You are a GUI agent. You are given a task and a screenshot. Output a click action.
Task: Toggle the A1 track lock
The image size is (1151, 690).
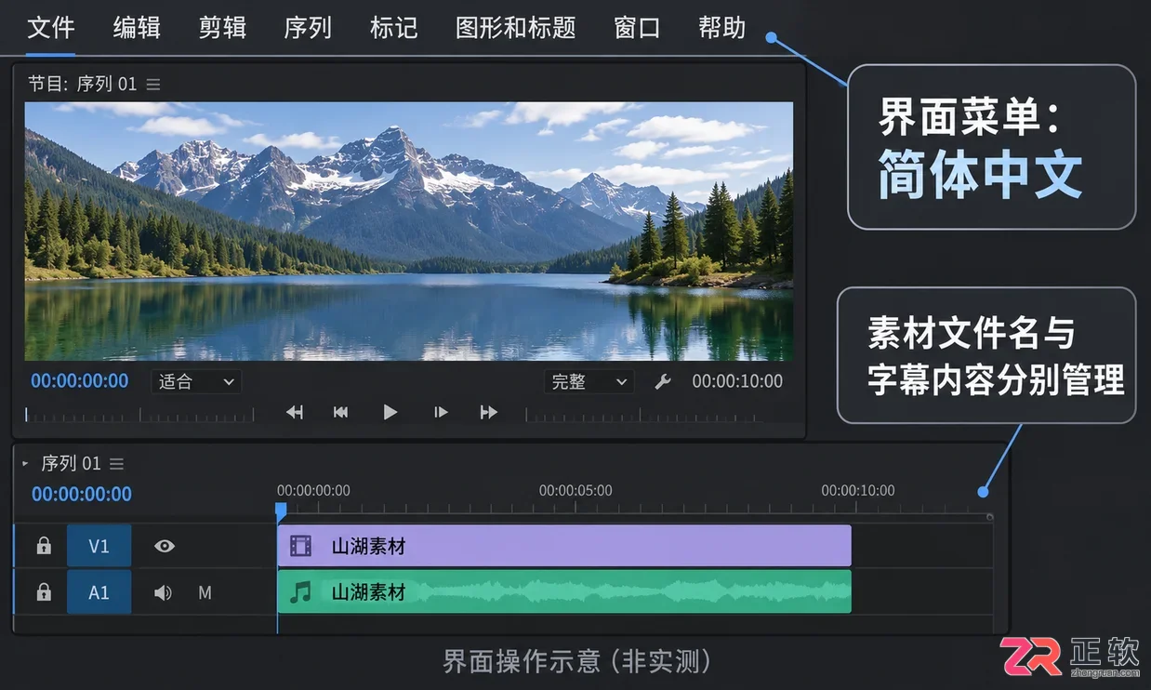click(44, 591)
